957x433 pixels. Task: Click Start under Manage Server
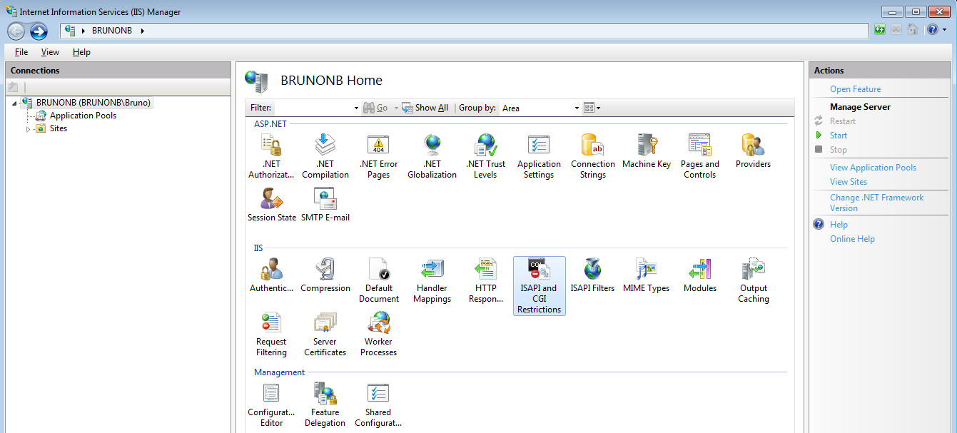coord(839,136)
